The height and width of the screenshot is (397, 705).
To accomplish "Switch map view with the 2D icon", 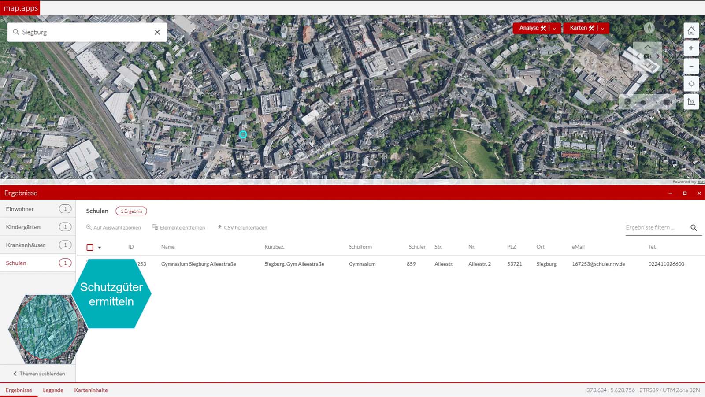I will 691,102.
